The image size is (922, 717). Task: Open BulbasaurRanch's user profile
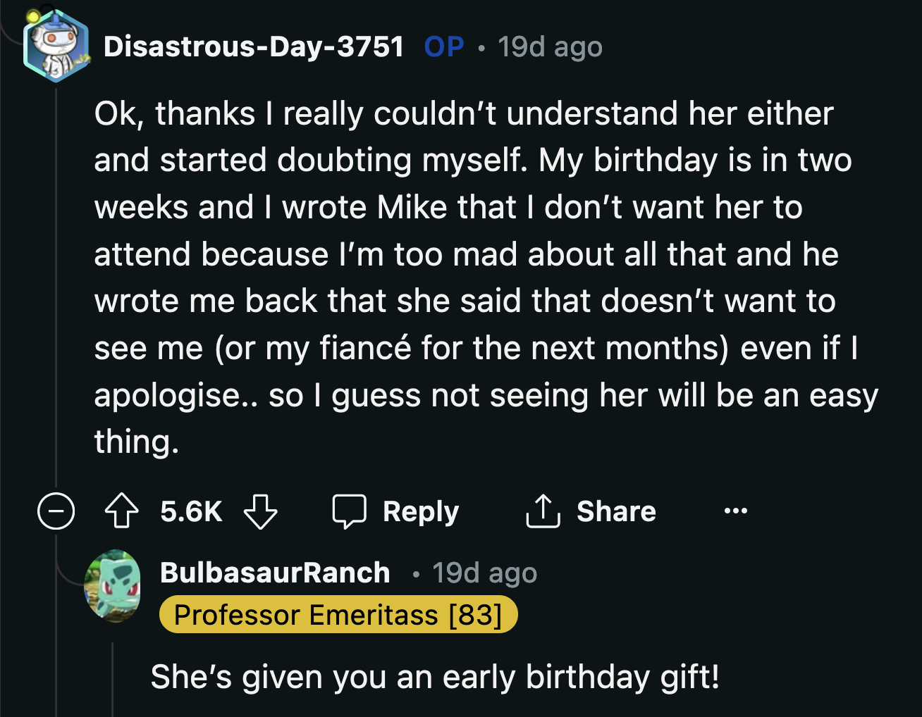pos(275,573)
